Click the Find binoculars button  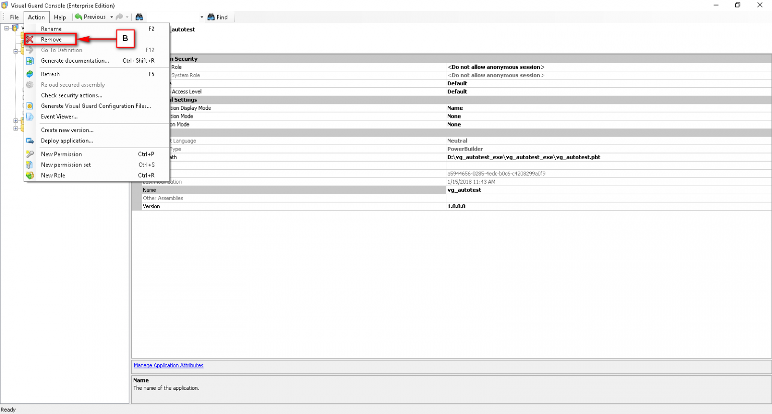point(218,17)
